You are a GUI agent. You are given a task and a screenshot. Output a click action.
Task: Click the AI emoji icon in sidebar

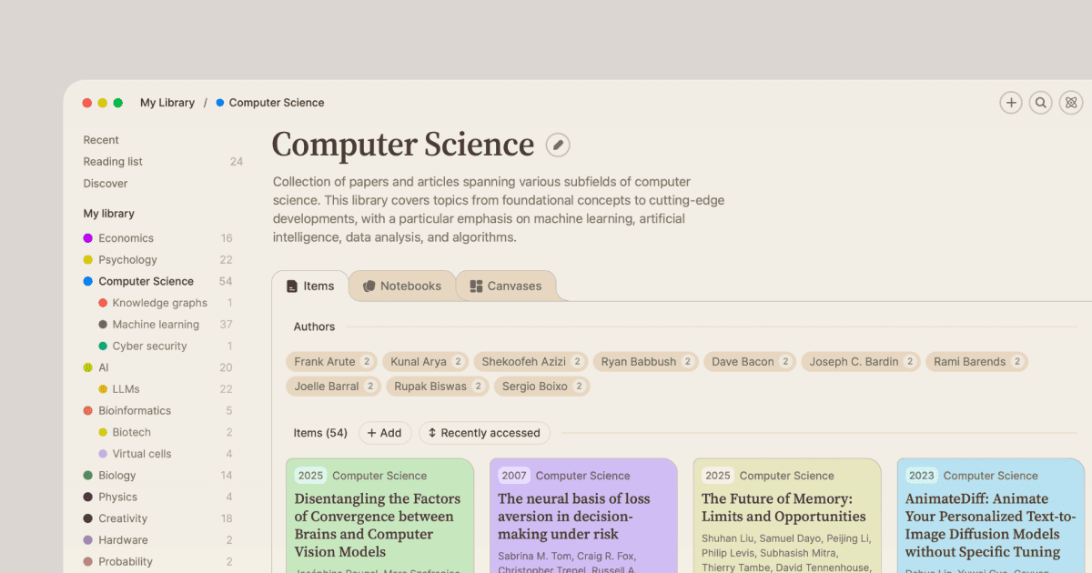click(x=88, y=367)
